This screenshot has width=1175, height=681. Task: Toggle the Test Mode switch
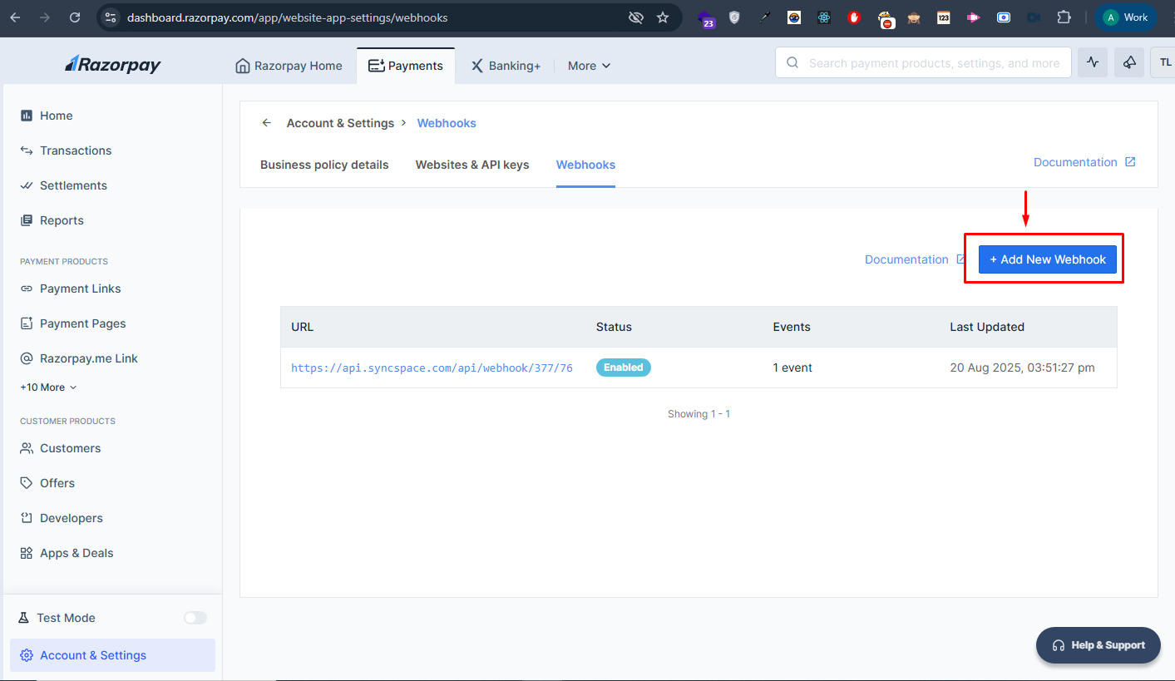pyautogui.click(x=195, y=618)
